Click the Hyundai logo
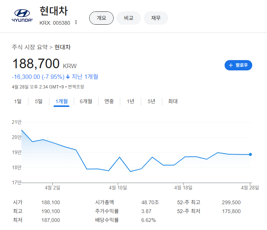Image resolution: width=267 pixels, height=230 pixels. click(x=22, y=15)
